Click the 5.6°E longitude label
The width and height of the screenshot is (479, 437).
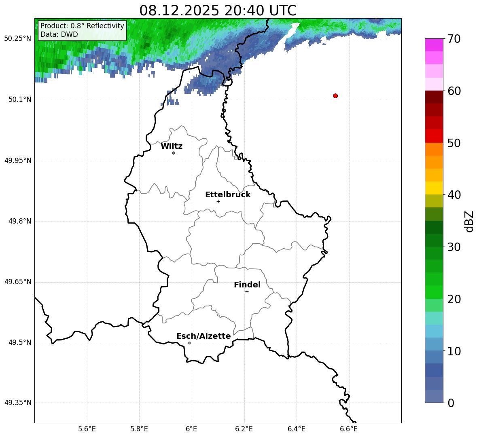[87, 429]
